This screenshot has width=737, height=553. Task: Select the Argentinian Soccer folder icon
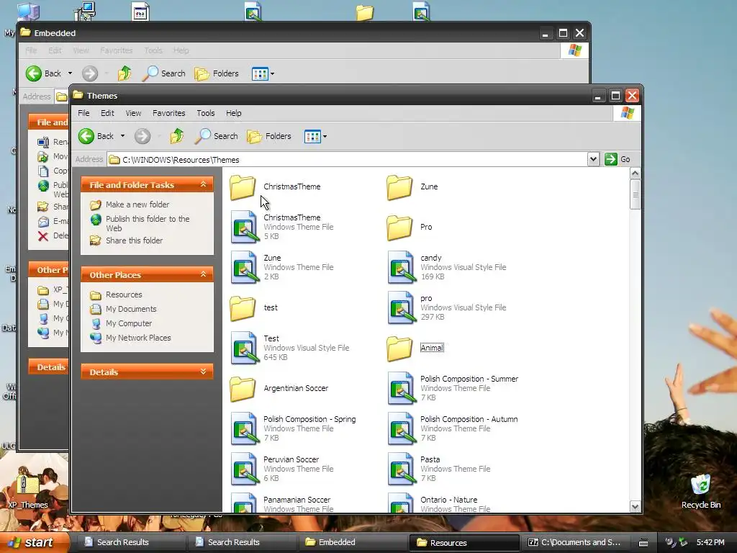coord(243,389)
